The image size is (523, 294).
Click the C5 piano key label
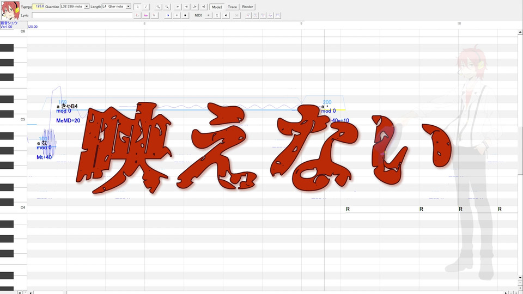23,119
